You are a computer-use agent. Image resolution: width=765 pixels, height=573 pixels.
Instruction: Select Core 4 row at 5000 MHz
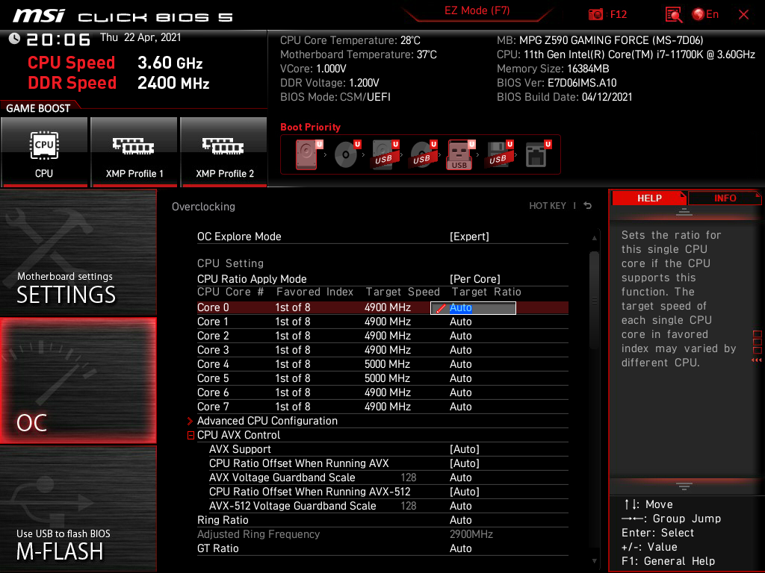click(382, 364)
